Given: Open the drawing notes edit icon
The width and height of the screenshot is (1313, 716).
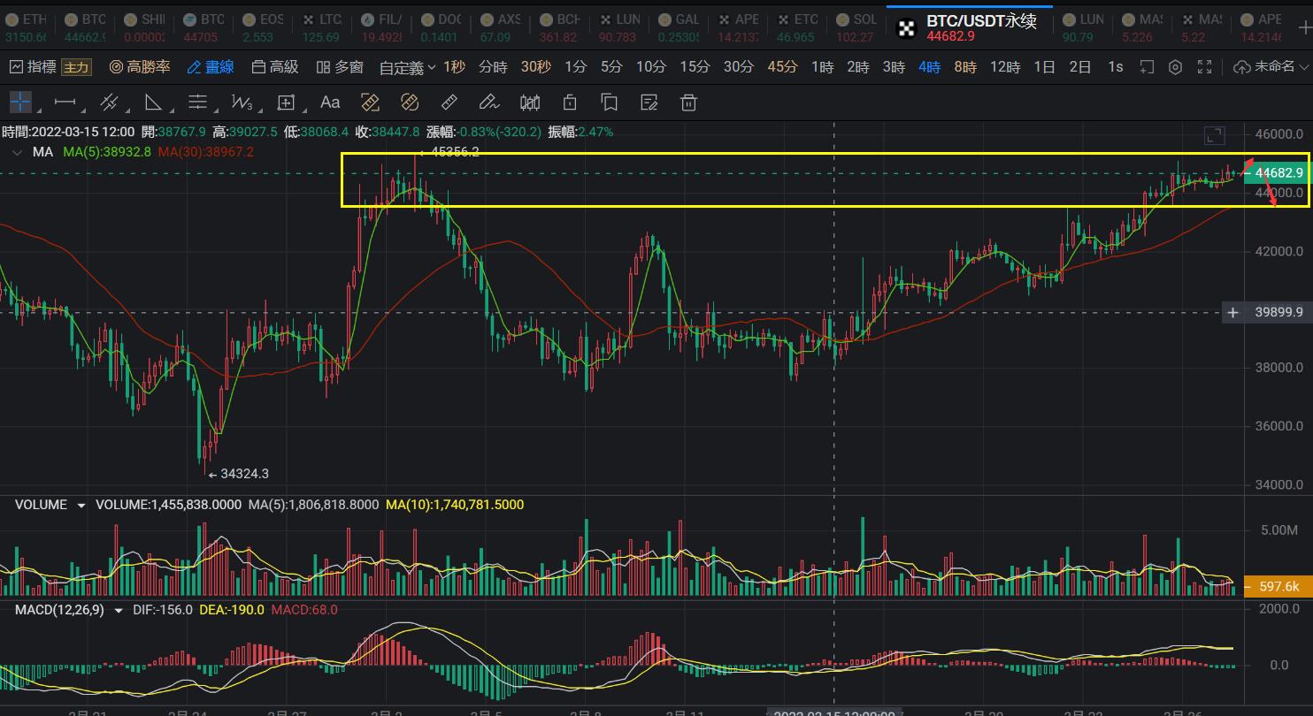Looking at the screenshot, I should pos(649,103).
